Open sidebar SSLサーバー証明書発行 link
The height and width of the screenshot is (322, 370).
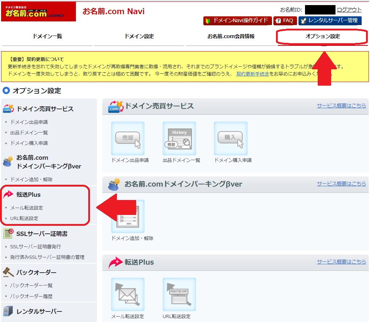pos(35,246)
